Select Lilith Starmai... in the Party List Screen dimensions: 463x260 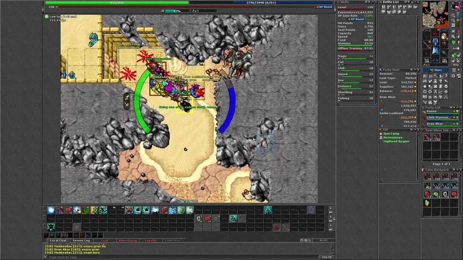(x=440, y=119)
